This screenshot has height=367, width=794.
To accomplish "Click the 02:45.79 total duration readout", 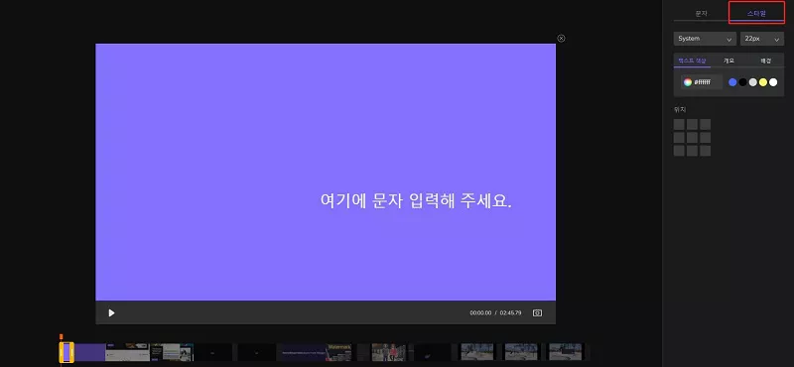I will click(x=510, y=312).
